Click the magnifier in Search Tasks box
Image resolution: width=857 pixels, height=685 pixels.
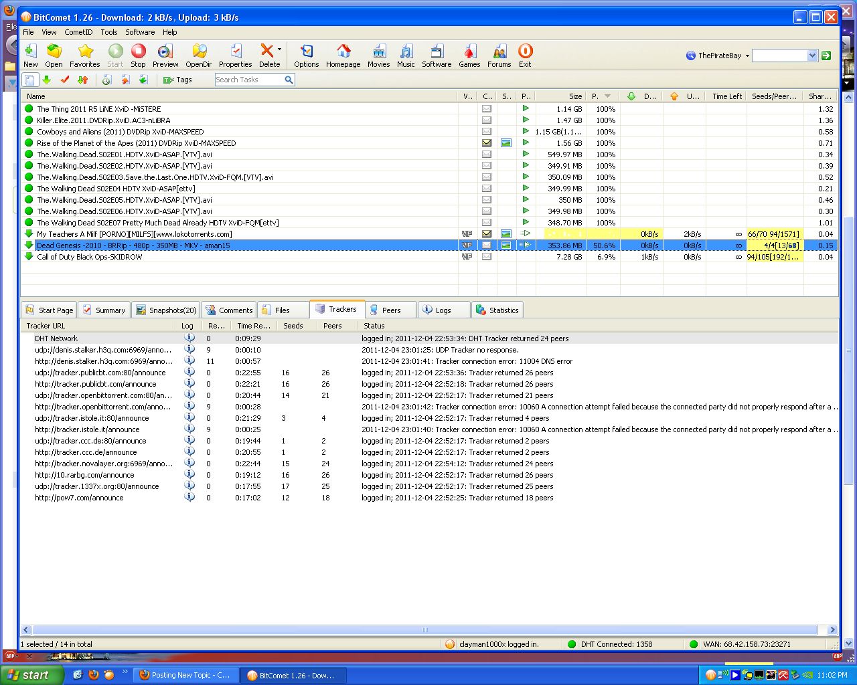coord(289,80)
